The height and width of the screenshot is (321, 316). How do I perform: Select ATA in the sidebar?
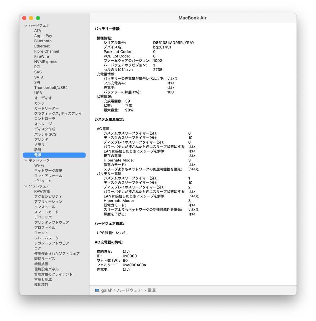point(38,31)
